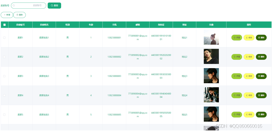The width and height of the screenshot is (272, 131).
Task: Check the checkbox for row 卖家2
Action: (x=4, y=57)
